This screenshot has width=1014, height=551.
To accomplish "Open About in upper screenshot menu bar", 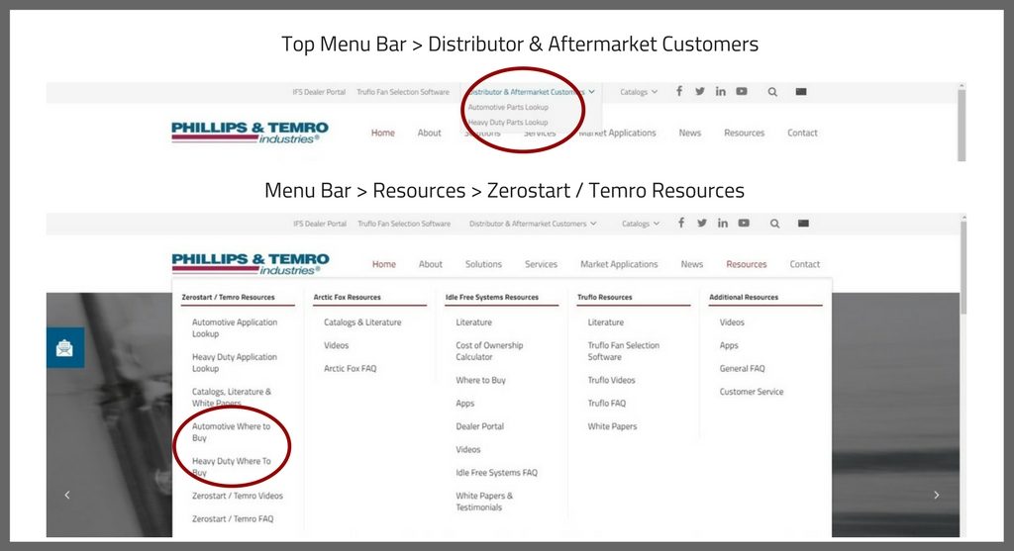I will (430, 133).
